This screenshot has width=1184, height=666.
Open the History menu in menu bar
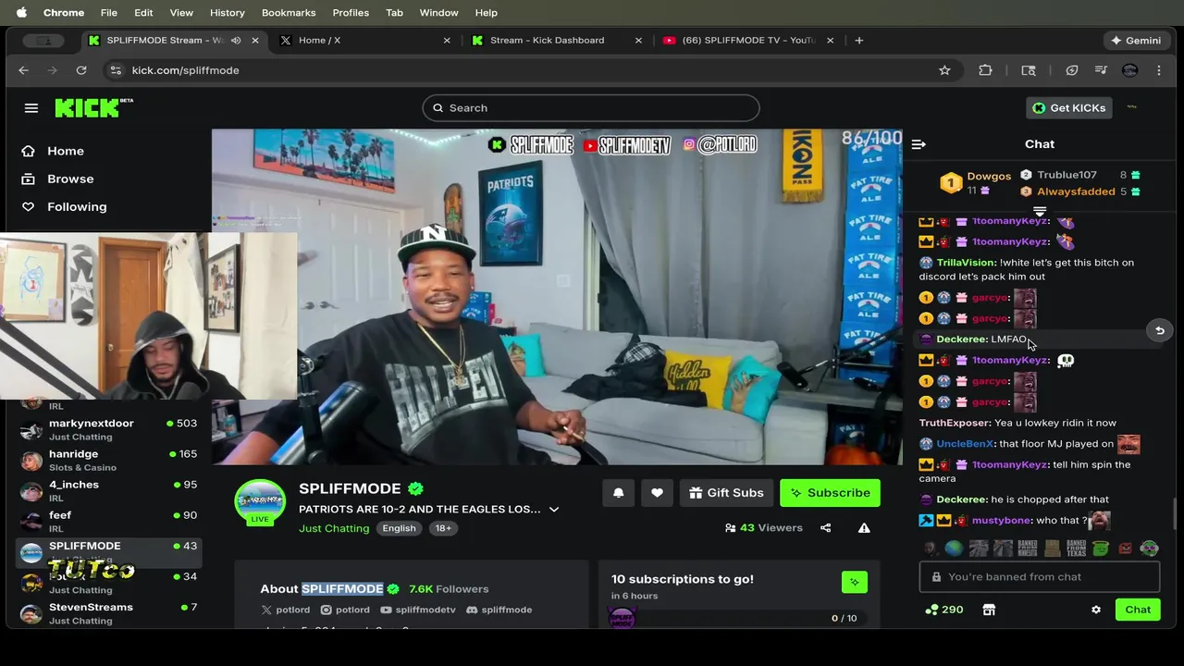click(227, 13)
